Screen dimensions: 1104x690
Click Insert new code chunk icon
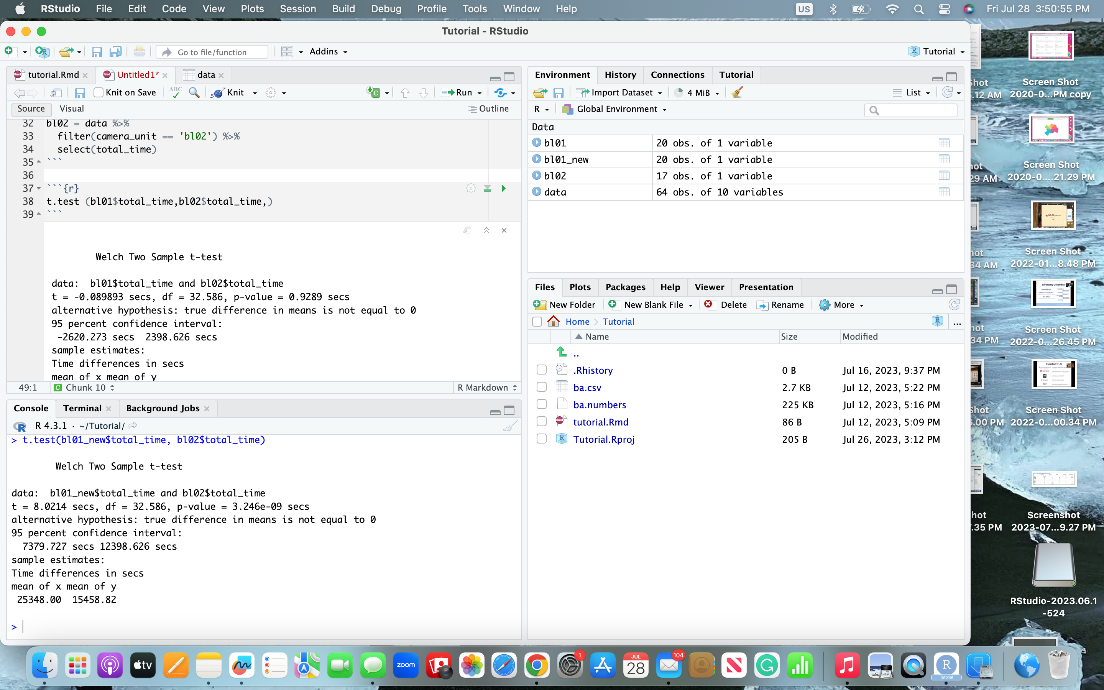coord(374,93)
